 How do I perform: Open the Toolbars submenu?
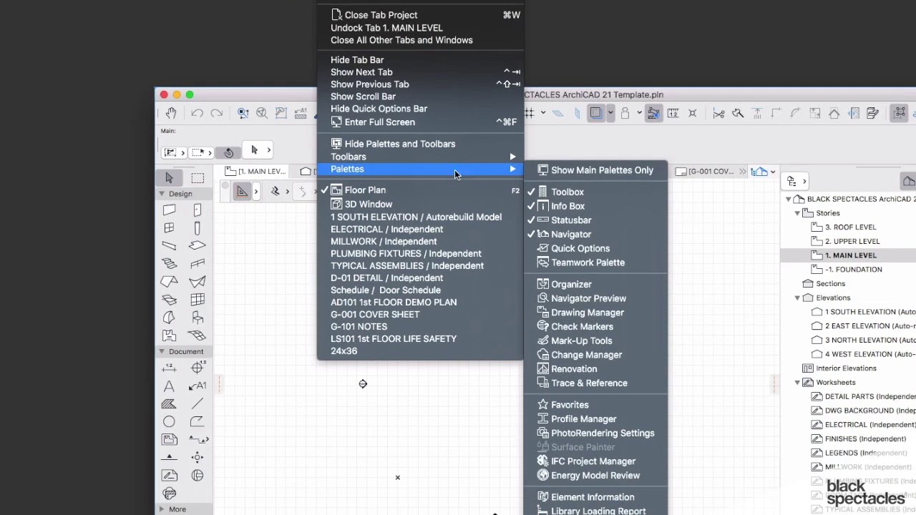(420, 157)
